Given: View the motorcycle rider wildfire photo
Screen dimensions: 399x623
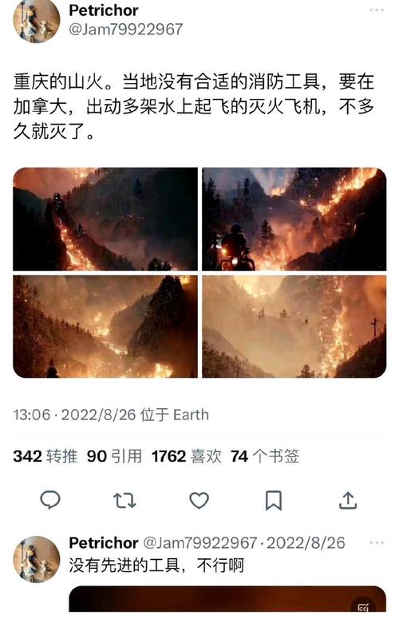Looking at the screenshot, I should pos(294,219).
